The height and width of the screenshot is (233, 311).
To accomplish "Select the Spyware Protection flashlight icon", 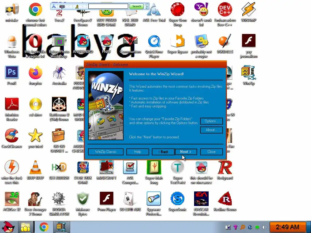I will tap(154, 204).
